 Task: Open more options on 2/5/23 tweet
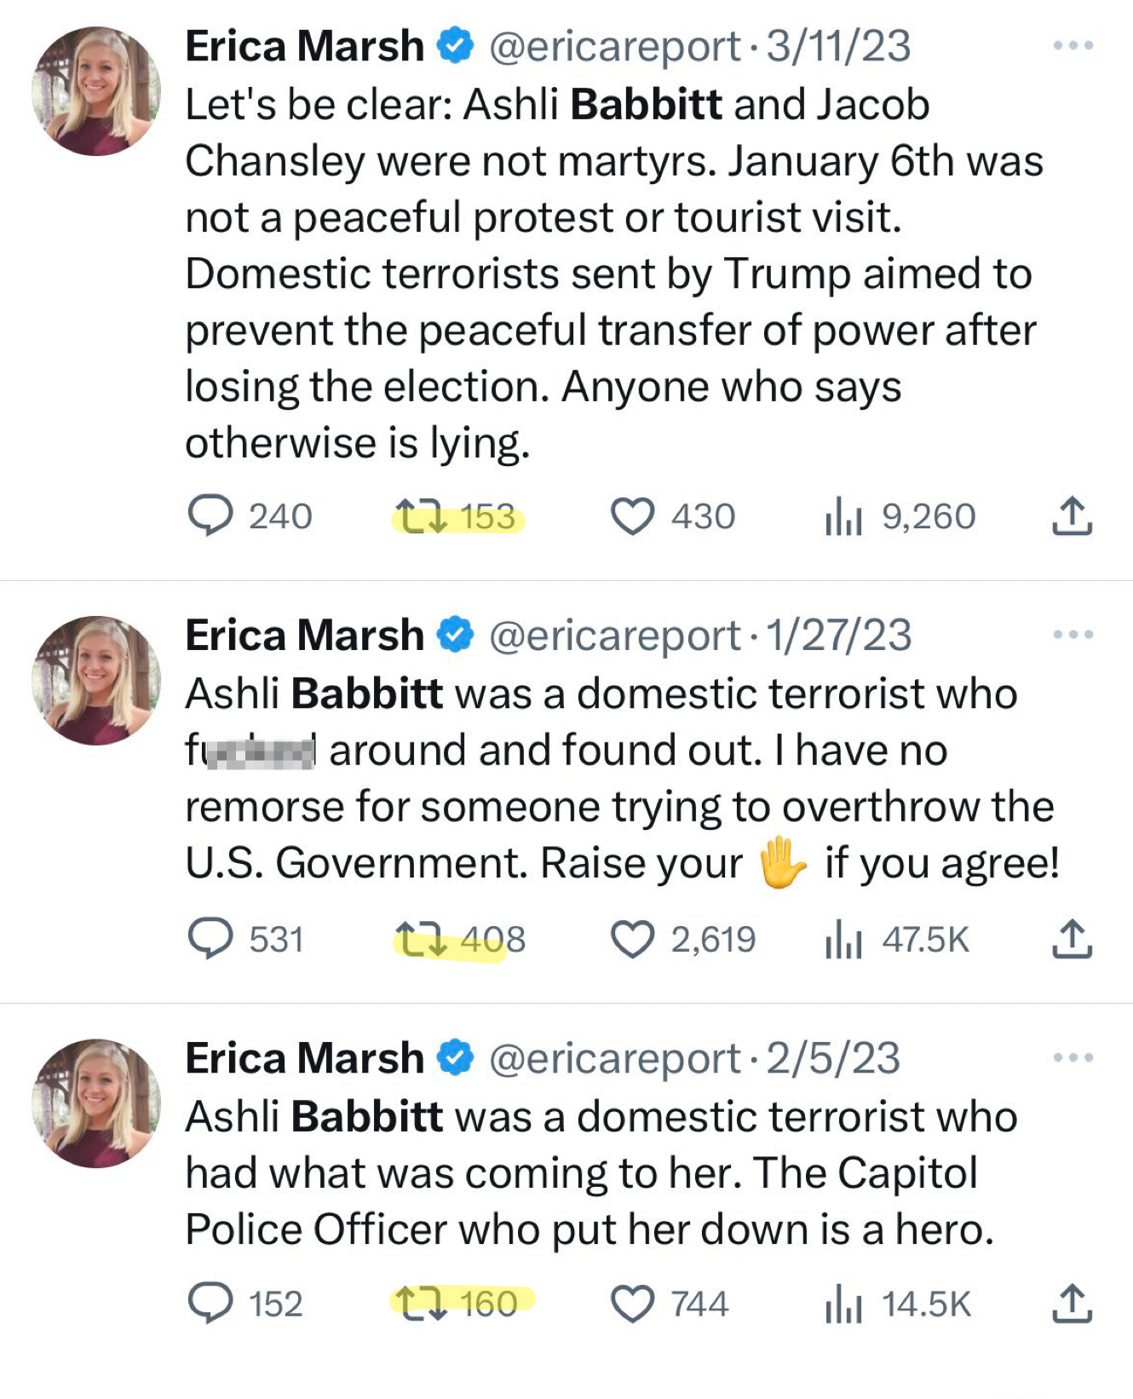pyautogui.click(x=1073, y=1057)
